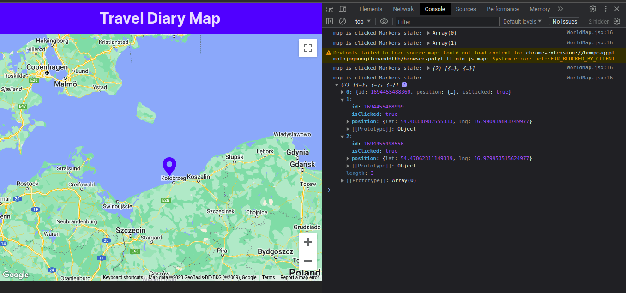Switch to the Sources tab
This screenshot has height=293, width=626.
(x=465, y=9)
